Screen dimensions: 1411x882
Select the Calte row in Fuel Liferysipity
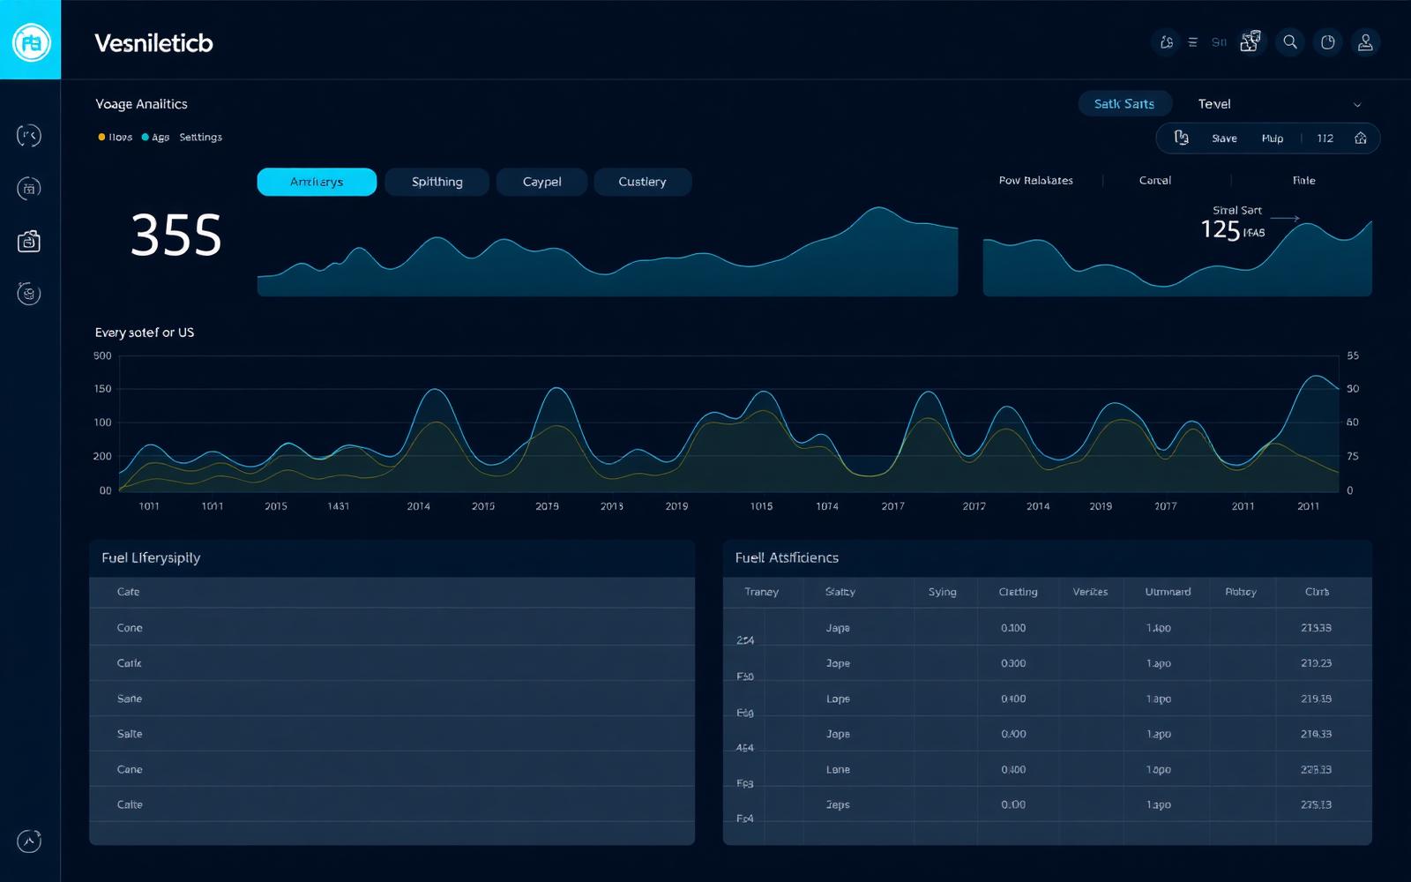pos(392,804)
